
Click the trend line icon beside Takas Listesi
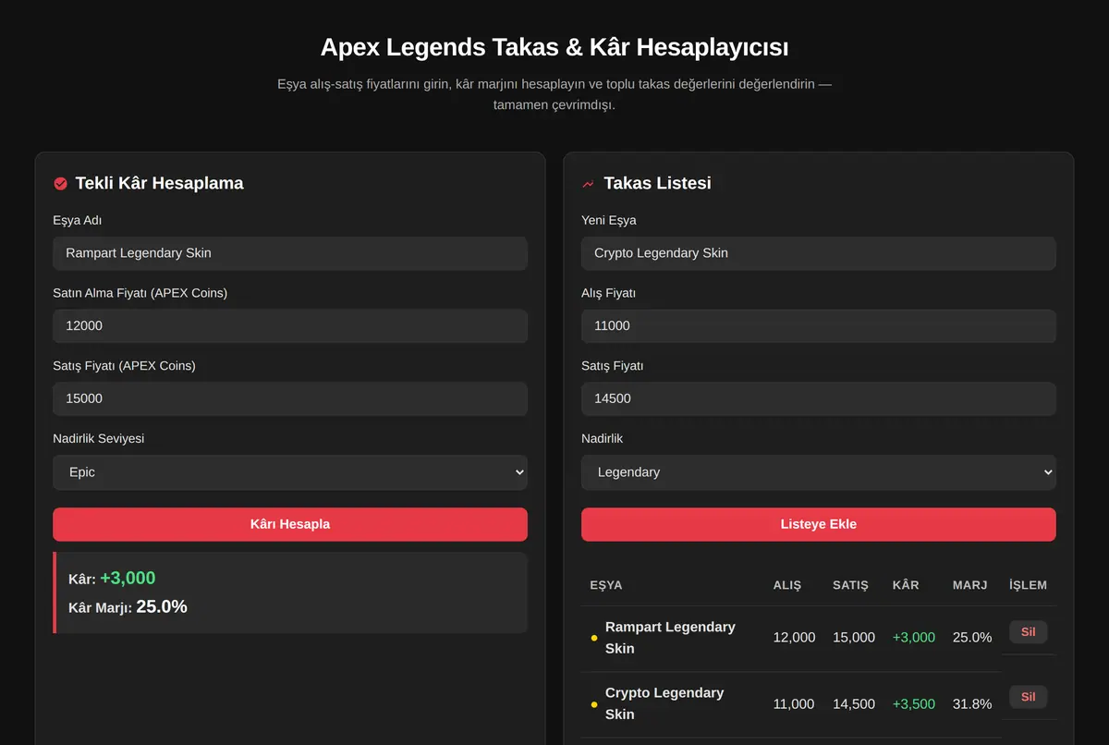click(x=589, y=184)
